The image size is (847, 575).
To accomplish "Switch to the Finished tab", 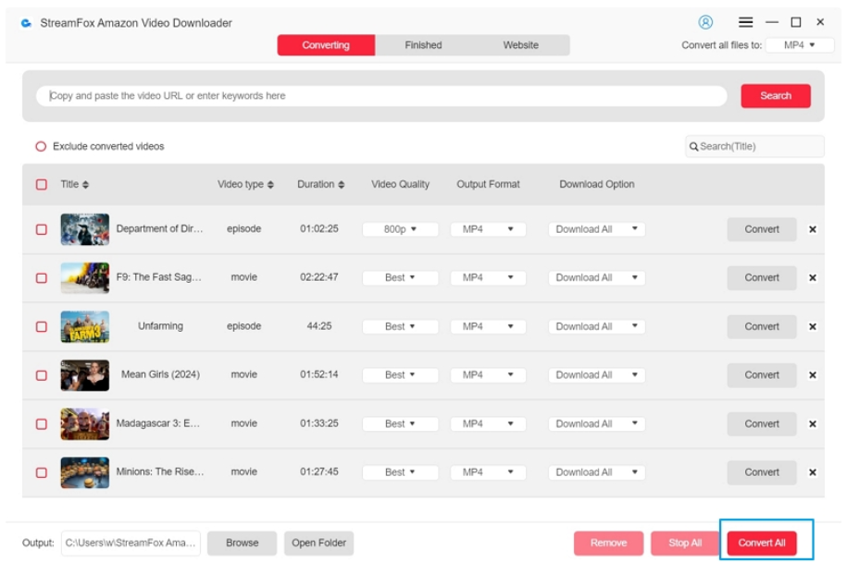I will click(x=424, y=45).
